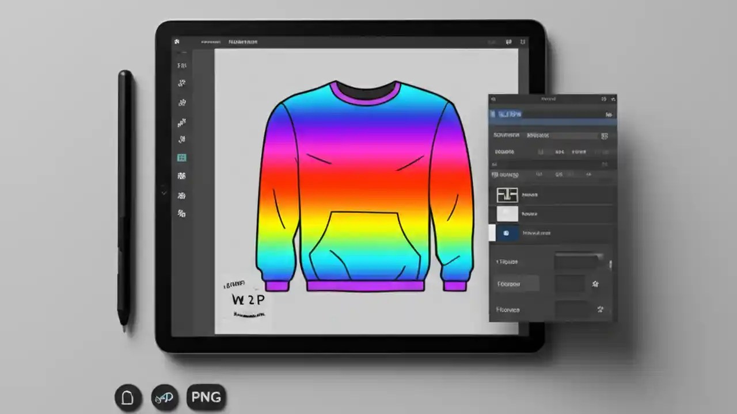Image resolution: width=737 pixels, height=414 pixels.
Task: Select the brush tool below the active tool
Action: (x=181, y=175)
